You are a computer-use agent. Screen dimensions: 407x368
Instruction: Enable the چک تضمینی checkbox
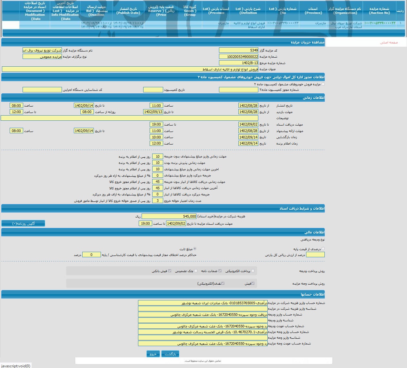pos(196,271)
